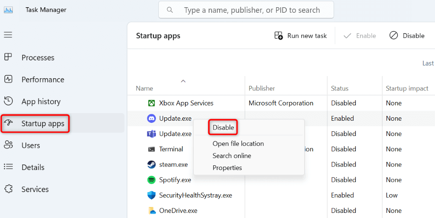The height and width of the screenshot is (218, 435).
Task: Click the Microsoft Teams icon beside Update.exe
Action: pyautogui.click(x=151, y=134)
